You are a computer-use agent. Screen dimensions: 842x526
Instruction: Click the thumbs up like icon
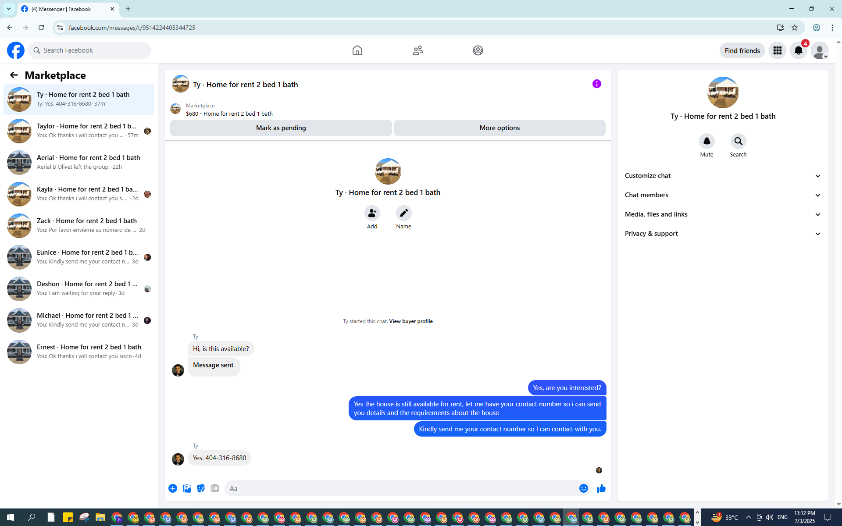[601, 488]
